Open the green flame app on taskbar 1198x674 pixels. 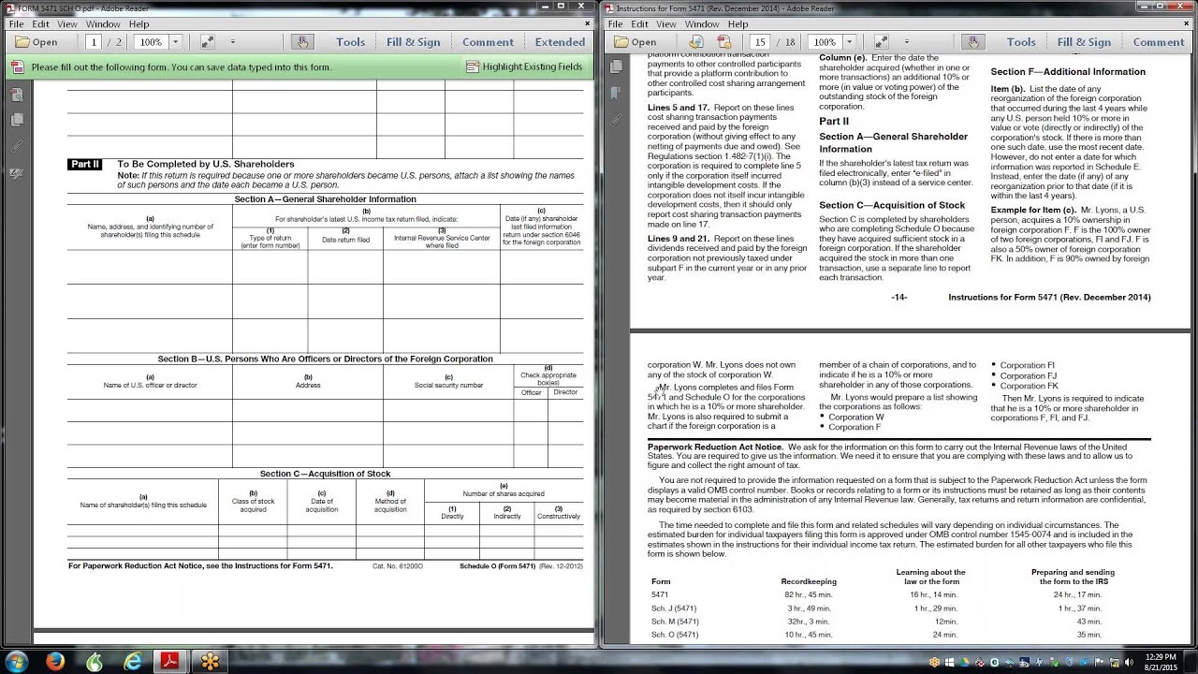(x=95, y=661)
